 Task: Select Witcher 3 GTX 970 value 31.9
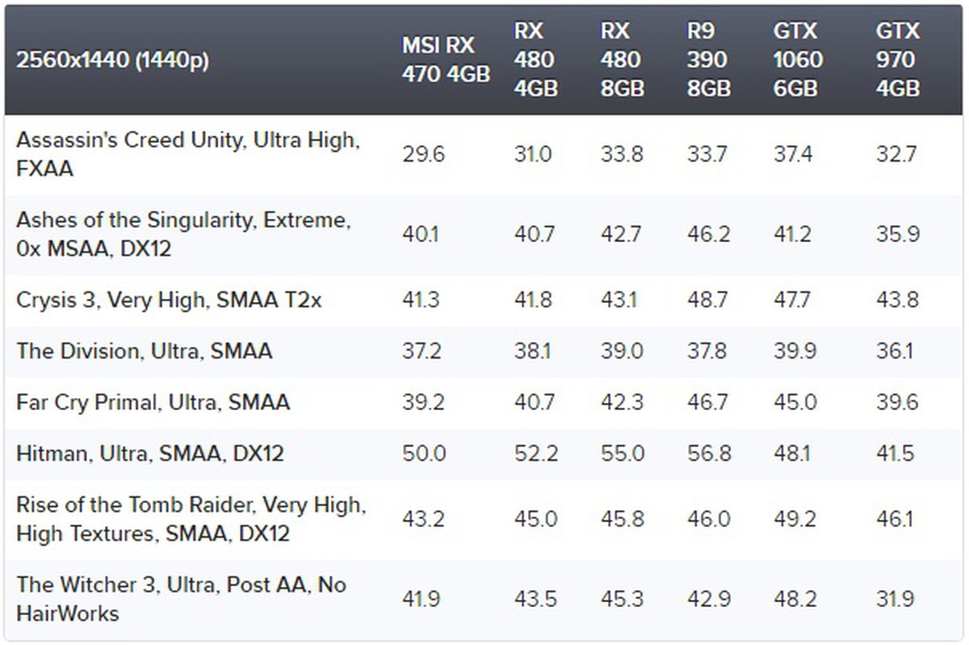tap(896, 599)
